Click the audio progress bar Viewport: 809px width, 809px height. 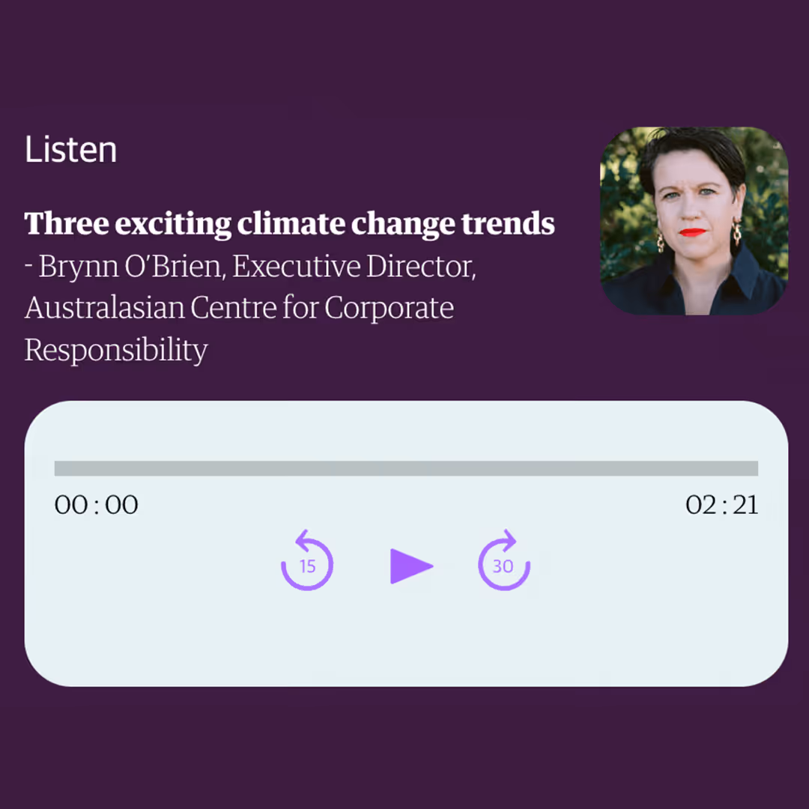tap(406, 468)
